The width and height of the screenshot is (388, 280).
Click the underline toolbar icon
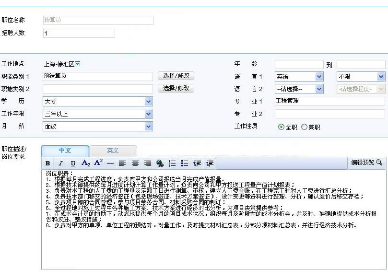coord(73,163)
